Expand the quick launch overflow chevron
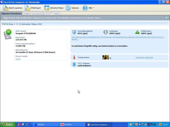The width and height of the screenshot is (170, 127). pos(31,124)
